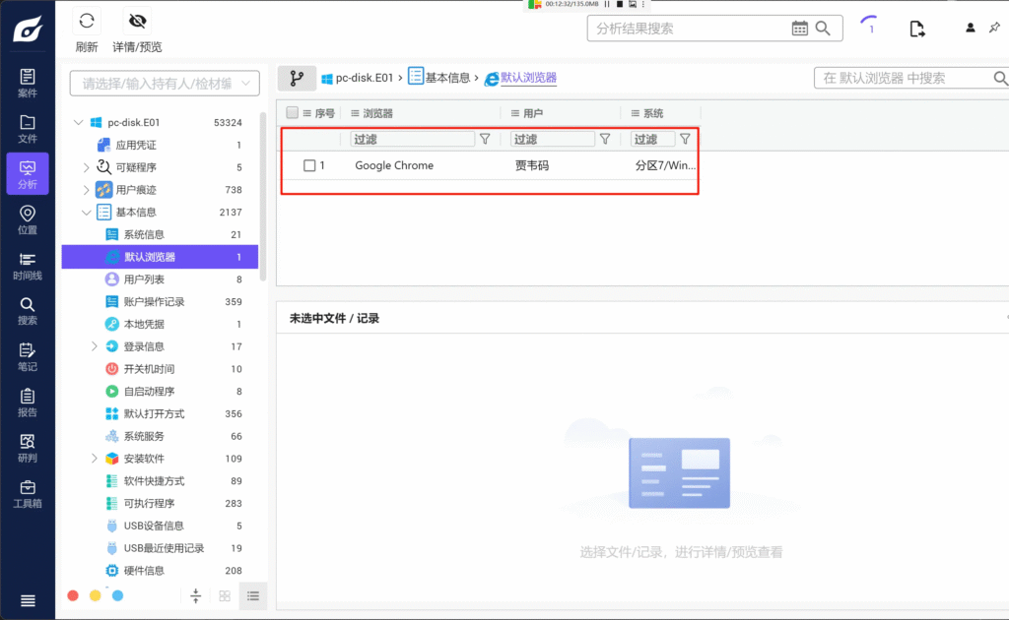Open the 笔记 sidebar section
Screen dimensions: 1009x620
27,357
